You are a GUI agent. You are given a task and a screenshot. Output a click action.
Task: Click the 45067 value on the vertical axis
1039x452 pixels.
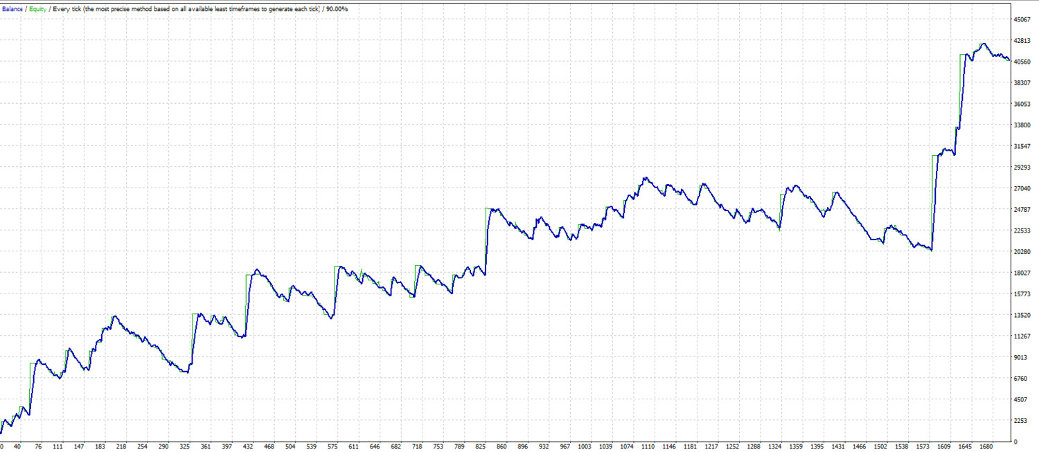[x=1022, y=20]
